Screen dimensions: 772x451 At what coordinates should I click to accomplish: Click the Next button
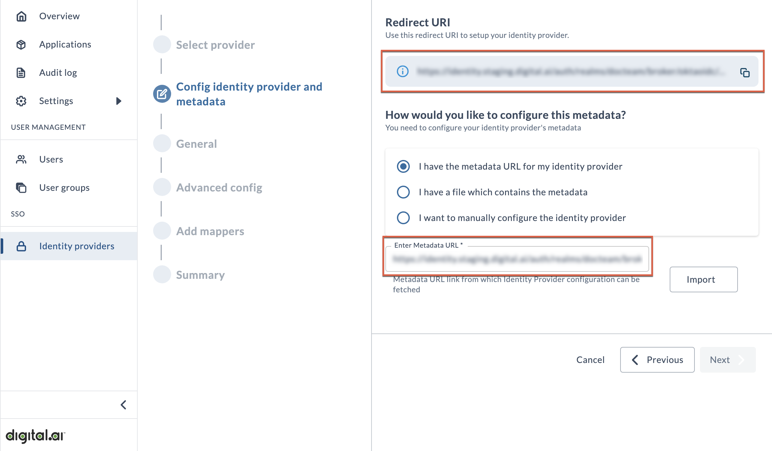click(728, 360)
